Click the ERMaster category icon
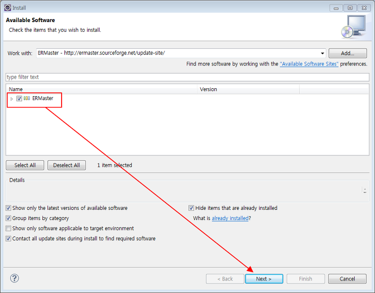This screenshot has height=293, width=375. coord(27,98)
